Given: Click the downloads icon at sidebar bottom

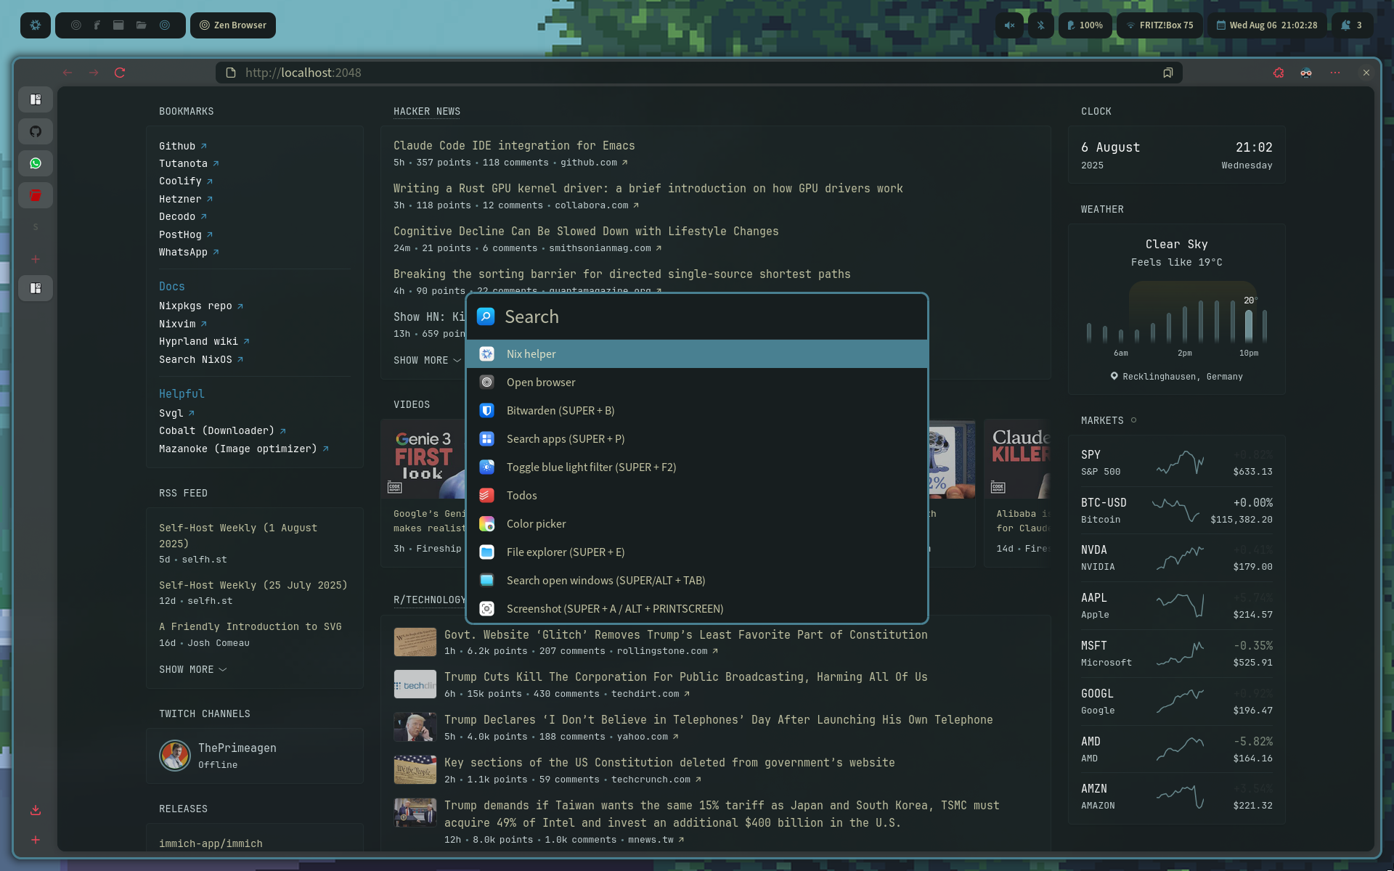Looking at the screenshot, I should point(36,811).
